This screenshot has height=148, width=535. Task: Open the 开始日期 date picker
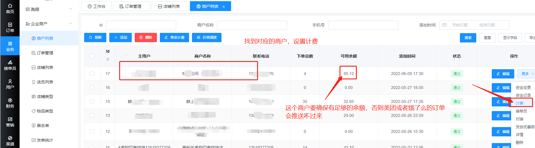point(460,25)
